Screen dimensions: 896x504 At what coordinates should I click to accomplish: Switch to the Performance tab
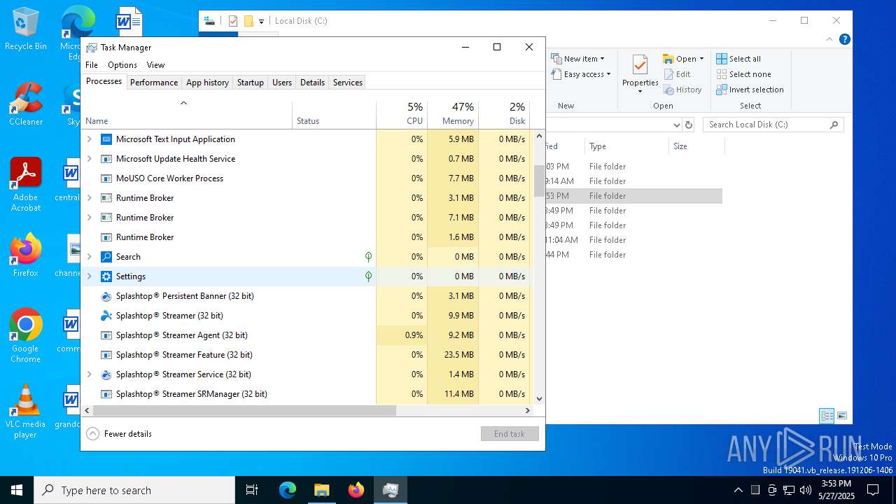(x=154, y=83)
